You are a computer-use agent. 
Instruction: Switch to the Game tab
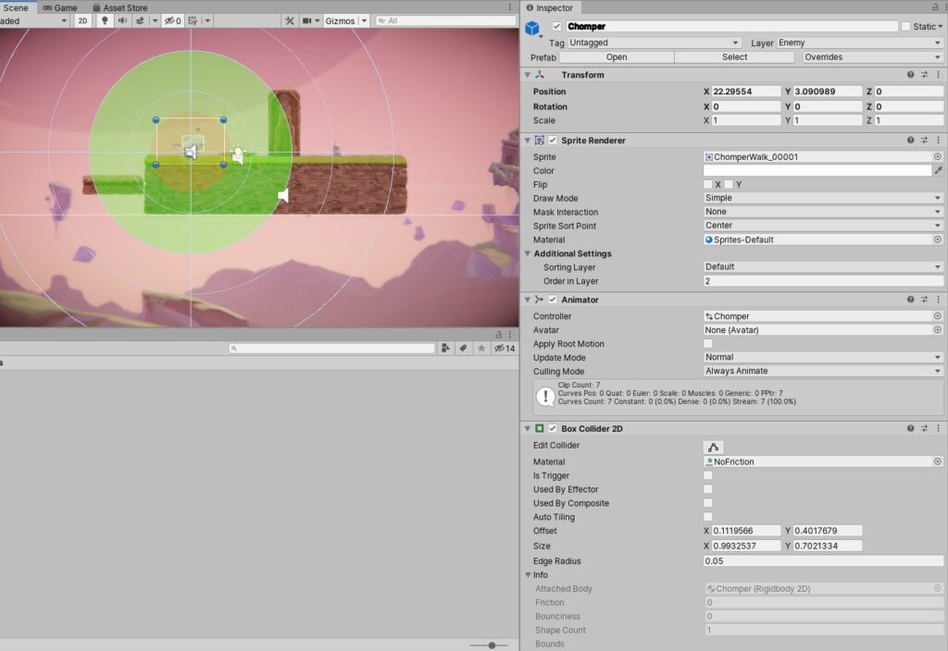pos(59,7)
